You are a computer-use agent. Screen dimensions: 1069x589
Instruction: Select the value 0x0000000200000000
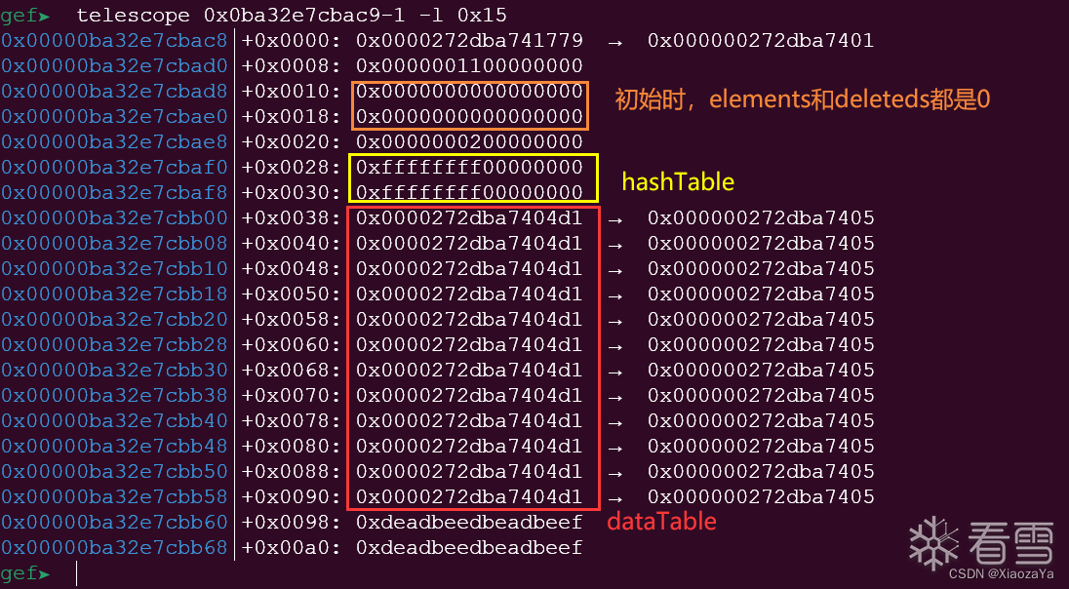point(469,142)
